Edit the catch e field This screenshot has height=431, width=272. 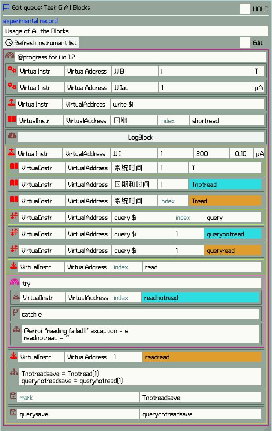pos(139,314)
